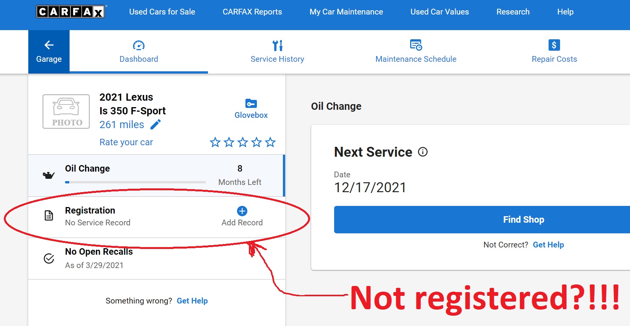Rate the car one star
630x326 pixels.
[x=215, y=142]
